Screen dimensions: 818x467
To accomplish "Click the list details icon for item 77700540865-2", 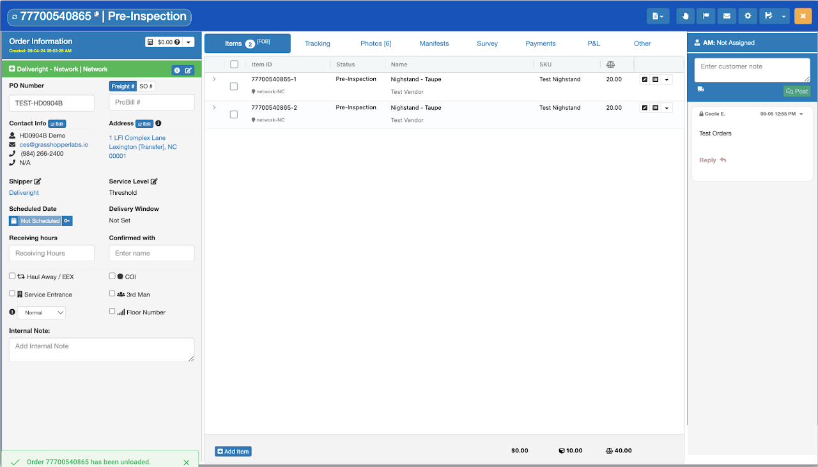I will pos(656,108).
